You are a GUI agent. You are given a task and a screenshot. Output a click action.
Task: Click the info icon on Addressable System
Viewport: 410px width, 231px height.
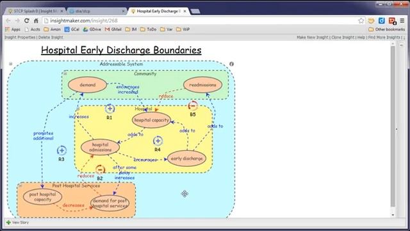pyautogui.click(x=231, y=64)
